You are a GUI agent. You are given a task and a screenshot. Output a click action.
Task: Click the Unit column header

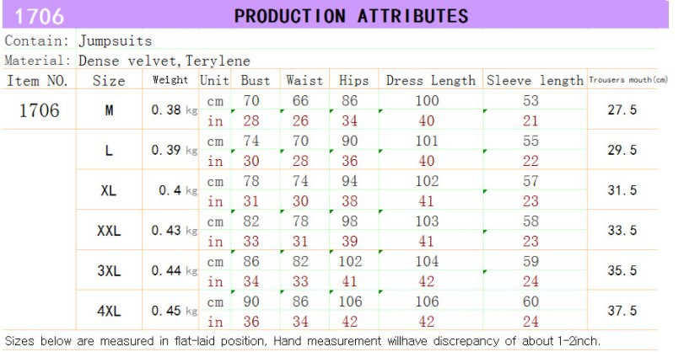pos(214,80)
